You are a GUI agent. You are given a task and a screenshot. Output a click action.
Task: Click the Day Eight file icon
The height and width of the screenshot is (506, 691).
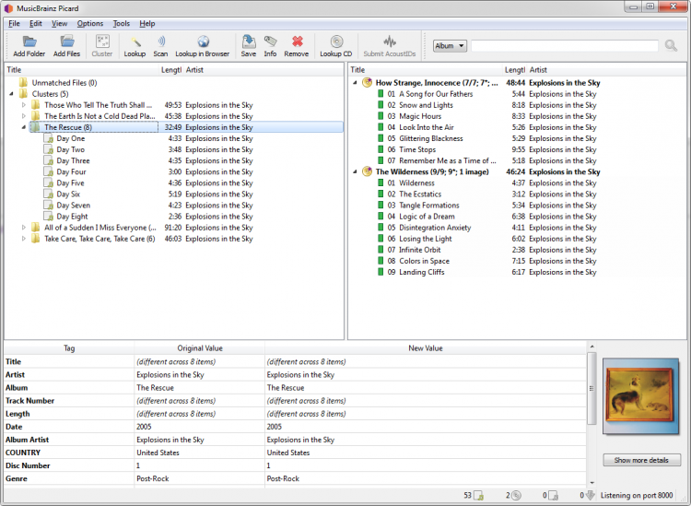pos(49,217)
